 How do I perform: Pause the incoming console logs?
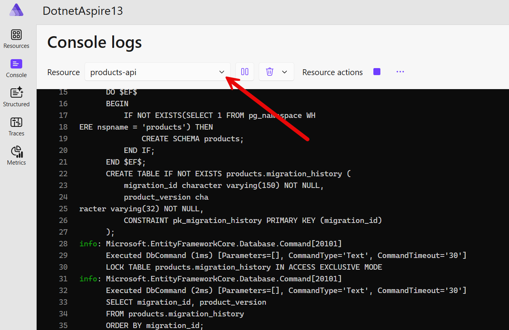[245, 72]
